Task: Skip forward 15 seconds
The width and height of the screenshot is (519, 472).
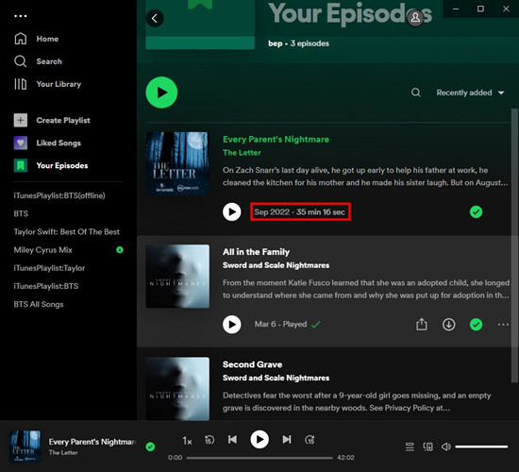Action: click(x=310, y=440)
